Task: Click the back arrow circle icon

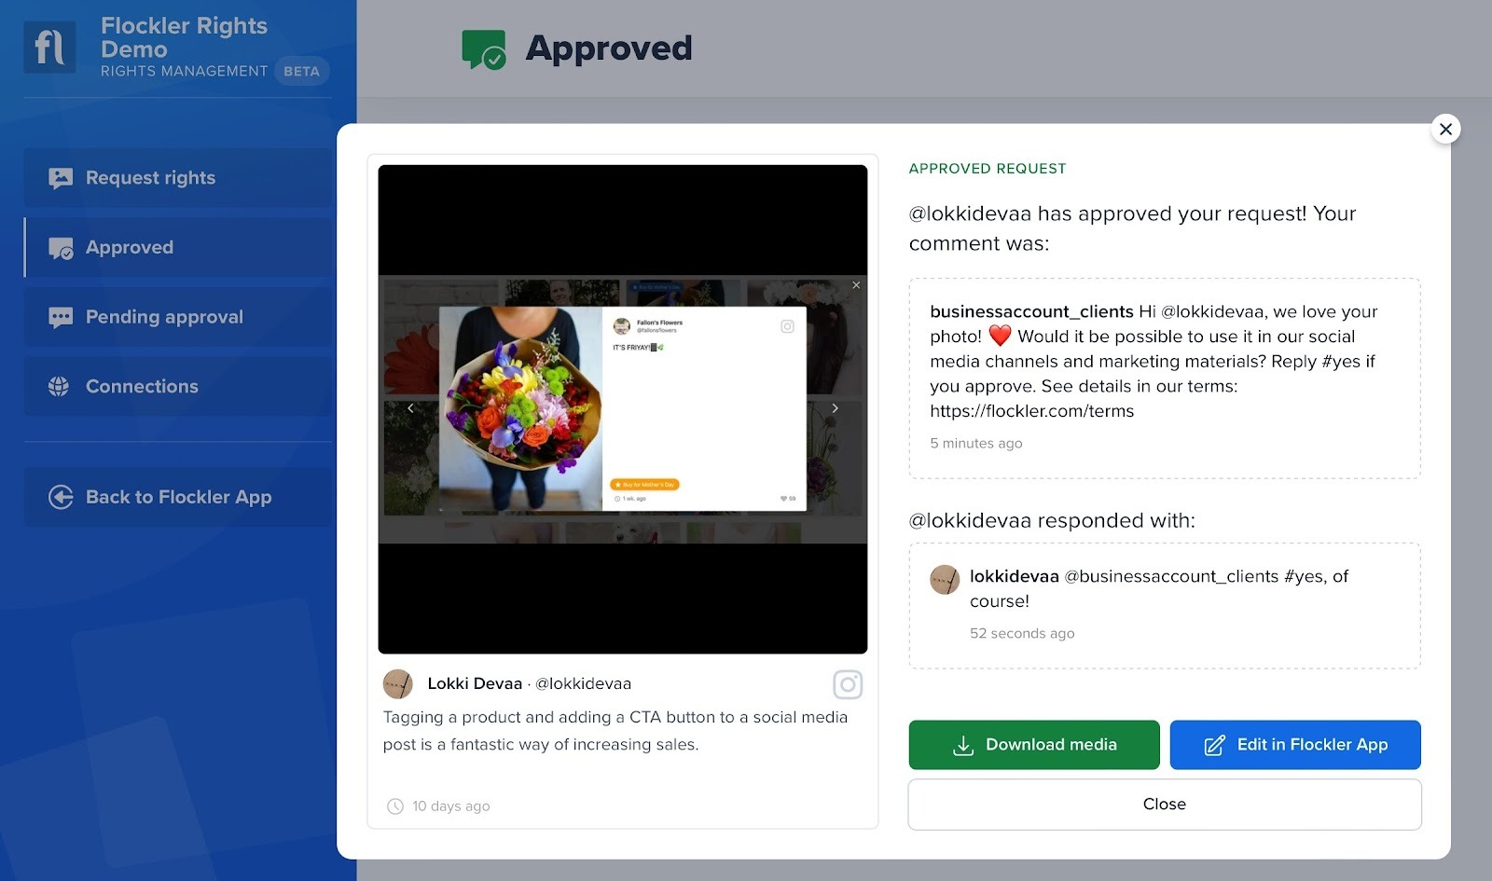Action: pyautogui.click(x=61, y=497)
